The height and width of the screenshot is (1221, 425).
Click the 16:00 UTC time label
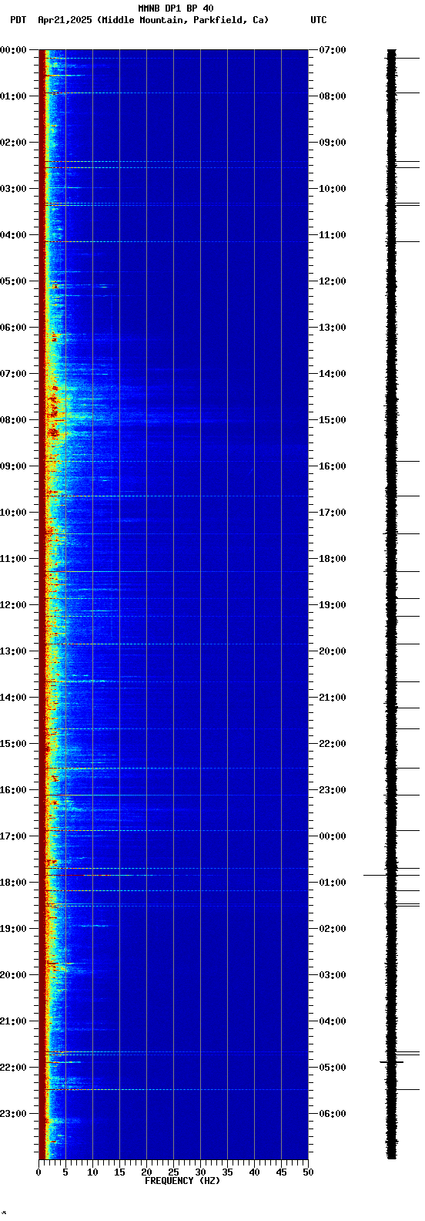(x=333, y=466)
